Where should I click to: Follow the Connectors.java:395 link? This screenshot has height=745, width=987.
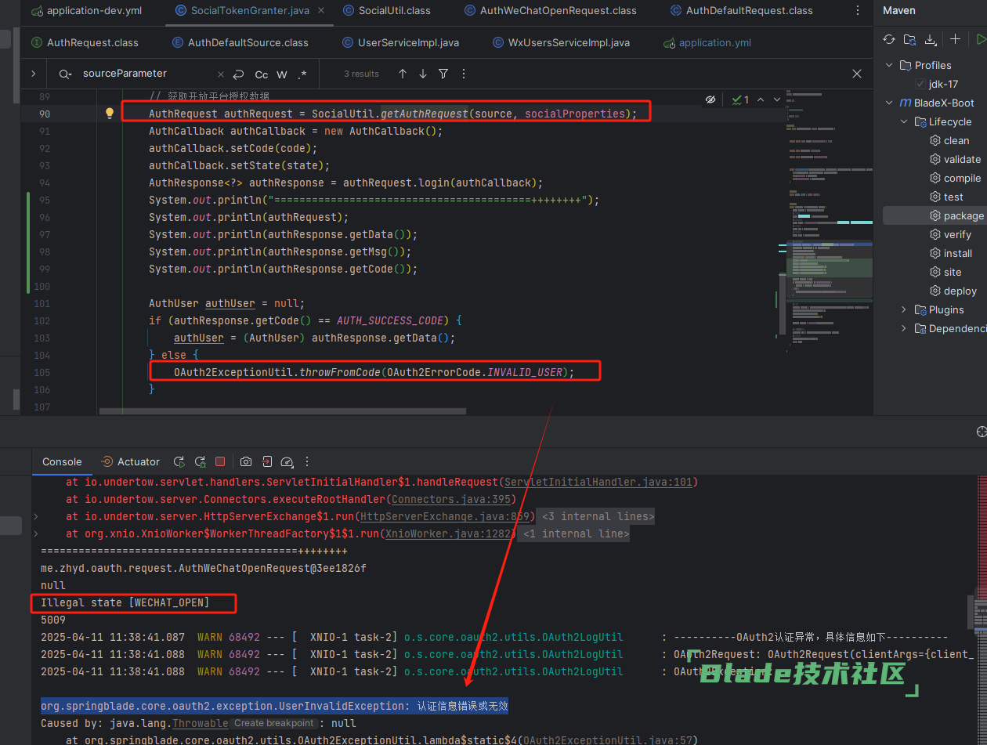click(451, 499)
